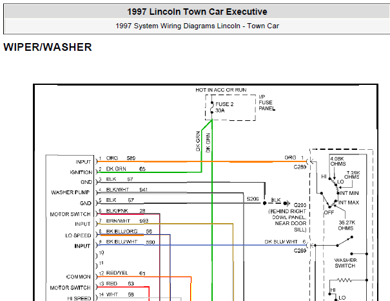Click the 'RED/YEL 61' wire label

click(x=126, y=273)
